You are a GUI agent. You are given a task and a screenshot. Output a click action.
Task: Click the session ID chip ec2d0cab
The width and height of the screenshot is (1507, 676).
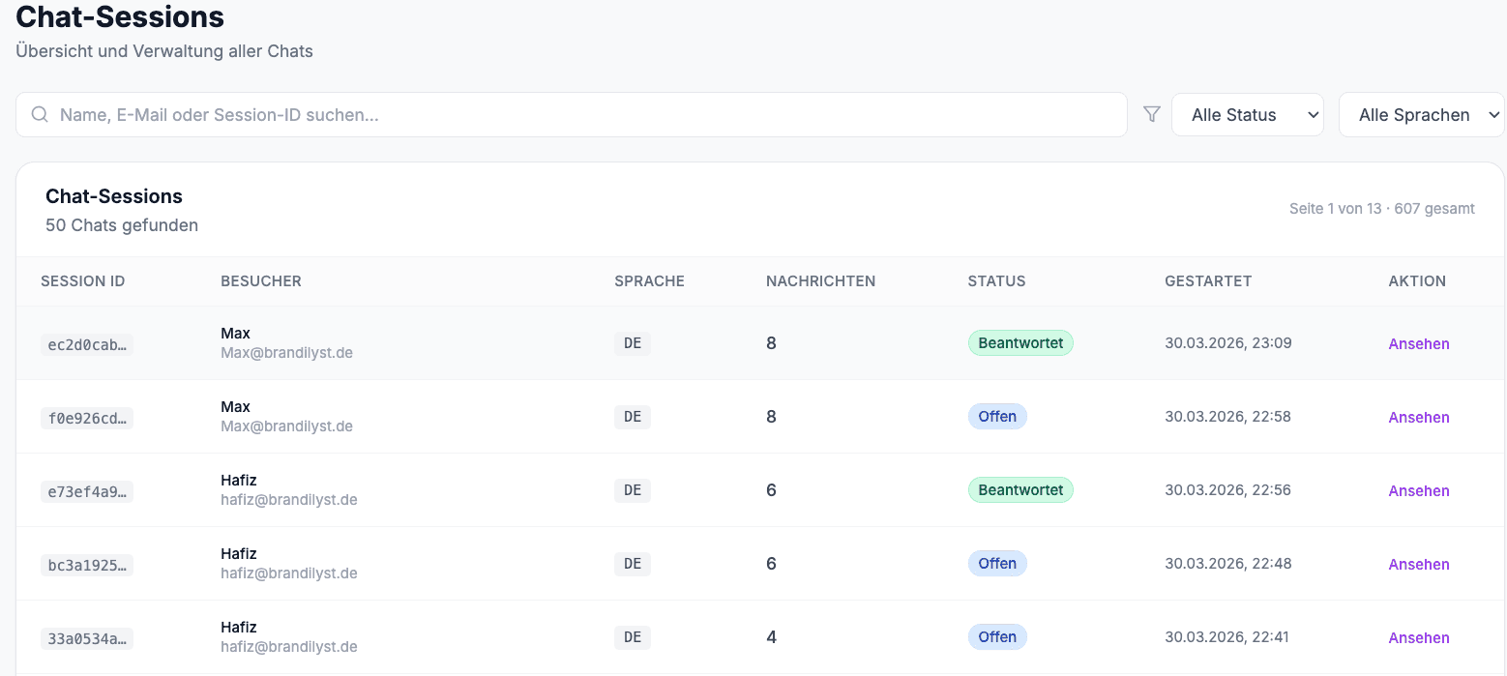[87, 344]
